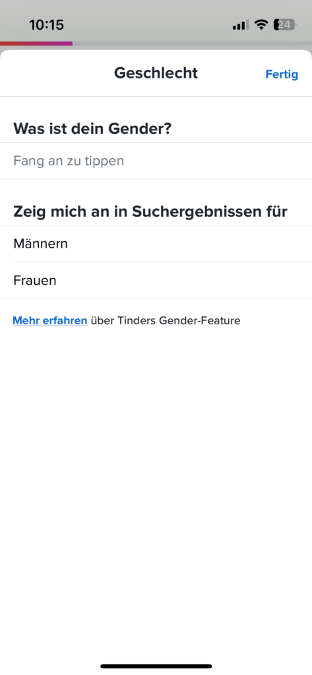Tap the battery icon showing 24
The image size is (312, 675).
(285, 25)
